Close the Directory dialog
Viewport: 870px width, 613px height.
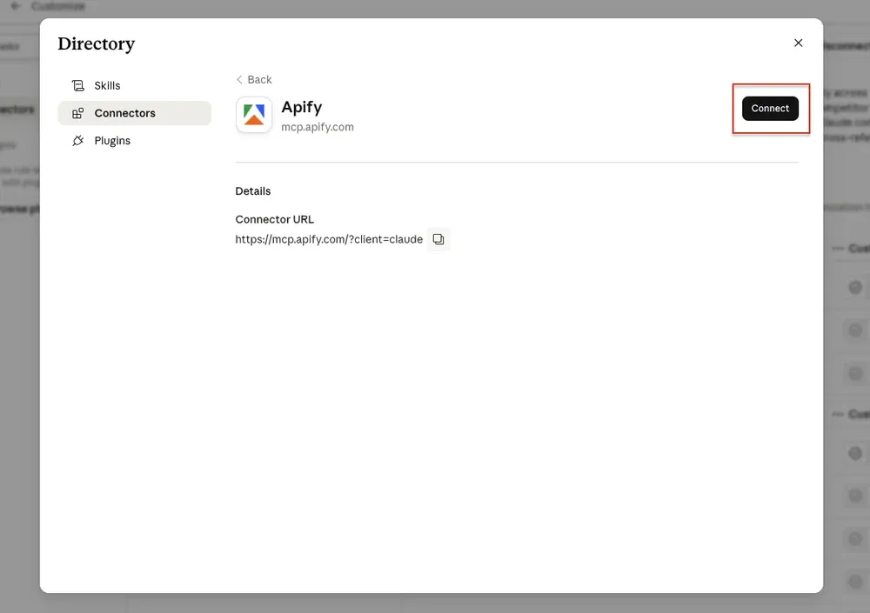pyautogui.click(x=798, y=43)
